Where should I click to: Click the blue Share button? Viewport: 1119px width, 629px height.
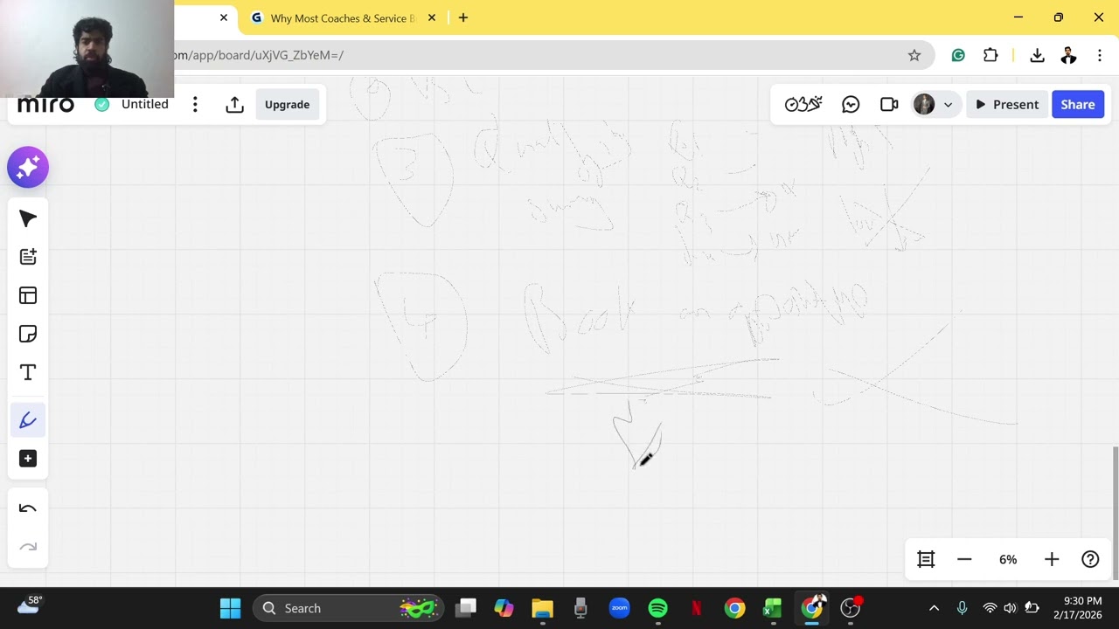1078,104
